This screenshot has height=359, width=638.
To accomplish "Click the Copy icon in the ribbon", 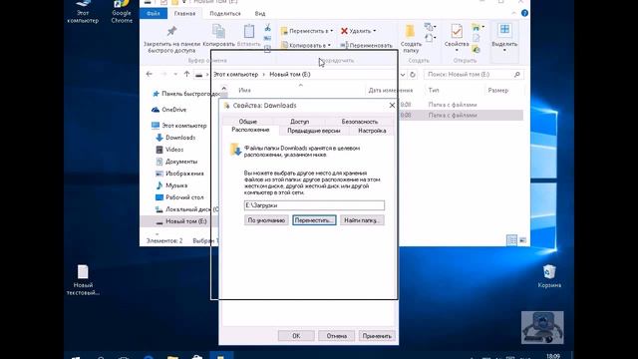I will [218, 31].
